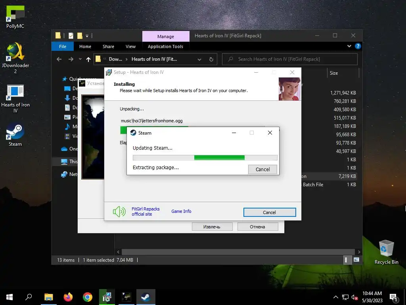The image size is (406, 305).
Task: Open the Share ribbon tab
Action: [x=108, y=46]
